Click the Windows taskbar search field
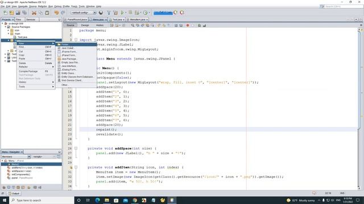This screenshot has height=204, width=364. click(42, 200)
